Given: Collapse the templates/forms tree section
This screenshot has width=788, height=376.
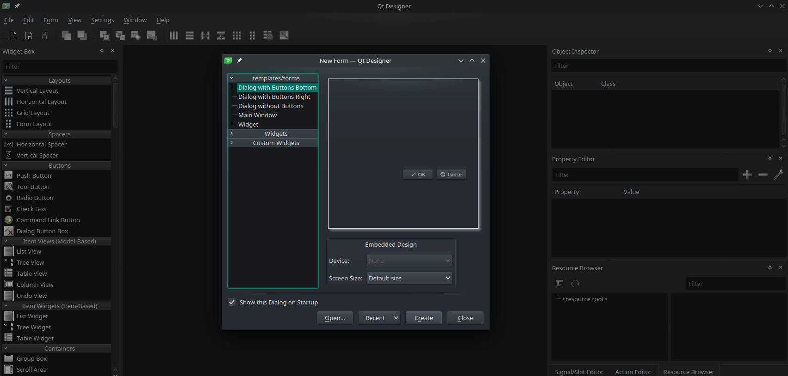Looking at the screenshot, I should (x=232, y=78).
